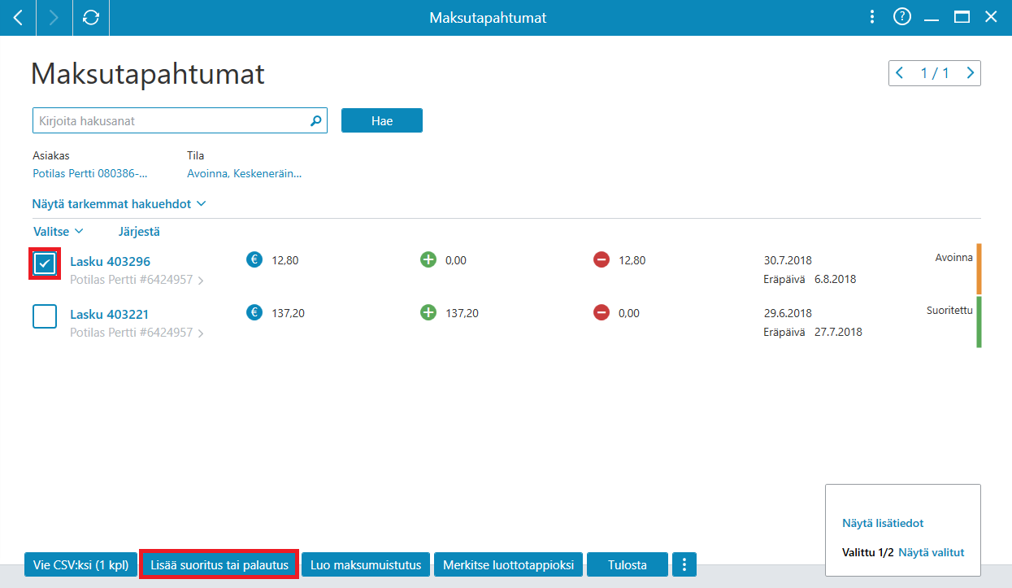Viewport: 1012px width, 588px height.
Task: Click the 137,20 amount next to the euro icon
Action: tap(288, 313)
